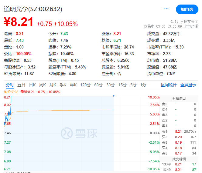This screenshot has width=202, height=173.
Task: Select the 分时 intraday chart tab
Action: pyautogui.click(x=10, y=85)
